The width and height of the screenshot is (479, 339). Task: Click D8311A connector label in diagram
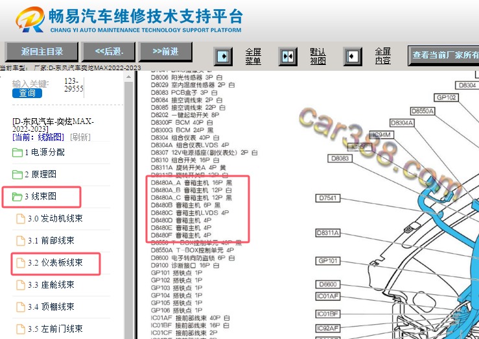328,233
